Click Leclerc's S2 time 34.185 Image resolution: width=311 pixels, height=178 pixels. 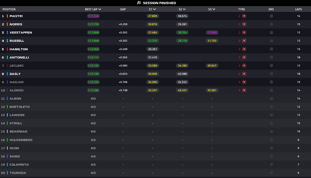(x=182, y=66)
